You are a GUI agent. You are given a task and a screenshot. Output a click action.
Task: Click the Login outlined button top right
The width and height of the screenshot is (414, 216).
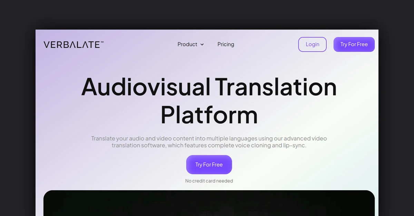(x=312, y=44)
